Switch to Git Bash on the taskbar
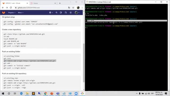This screenshot has width=170, height=96. [x=82, y=94]
